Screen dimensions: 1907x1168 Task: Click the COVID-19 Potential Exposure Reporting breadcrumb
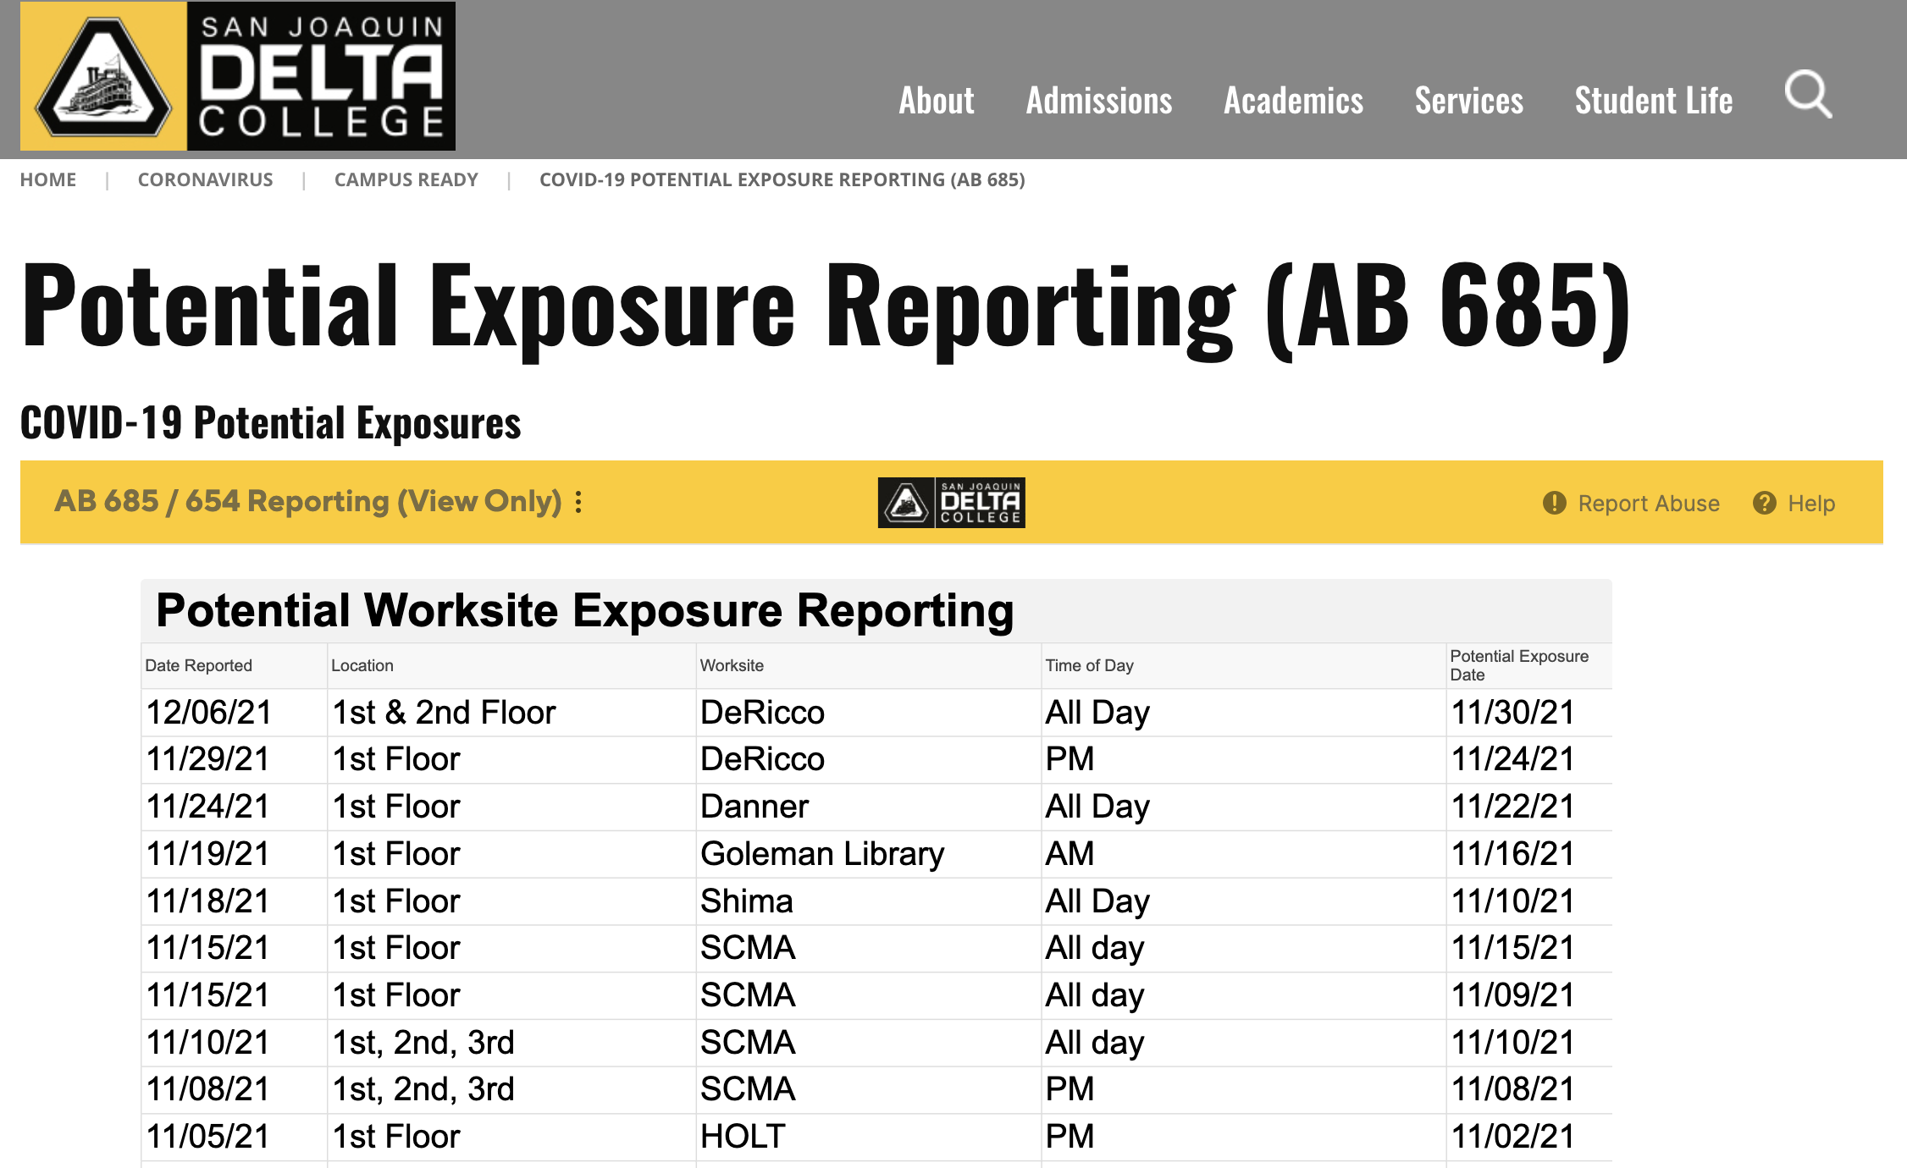(x=782, y=180)
